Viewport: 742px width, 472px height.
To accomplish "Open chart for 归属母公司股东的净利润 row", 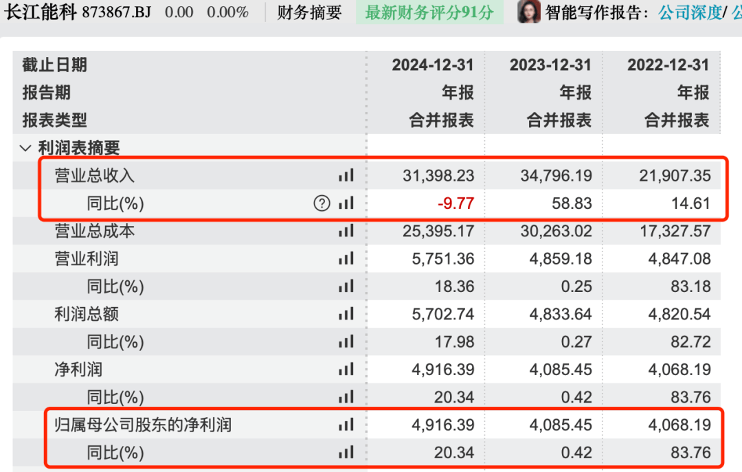I will click(346, 425).
